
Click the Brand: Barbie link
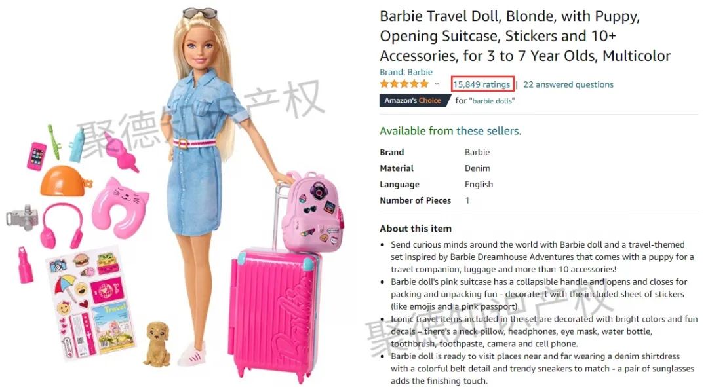pyautogui.click(x=406, y=72)
